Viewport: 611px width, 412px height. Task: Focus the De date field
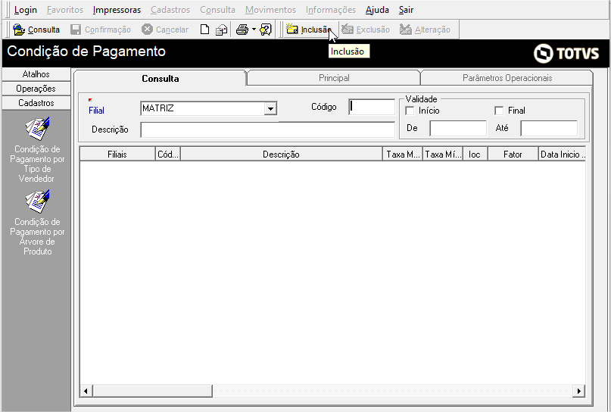pyautogui.click(x=458, y=128)
